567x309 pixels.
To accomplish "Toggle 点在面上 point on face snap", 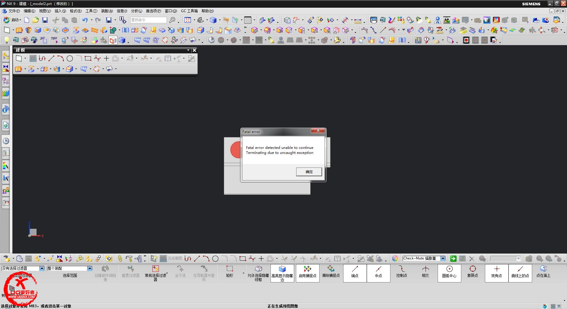I will [543, 272].
